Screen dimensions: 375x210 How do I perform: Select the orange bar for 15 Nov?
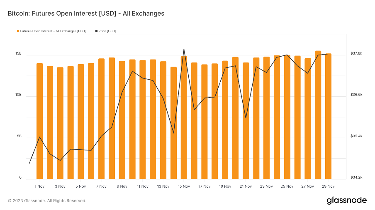click(x=184, y=117)
